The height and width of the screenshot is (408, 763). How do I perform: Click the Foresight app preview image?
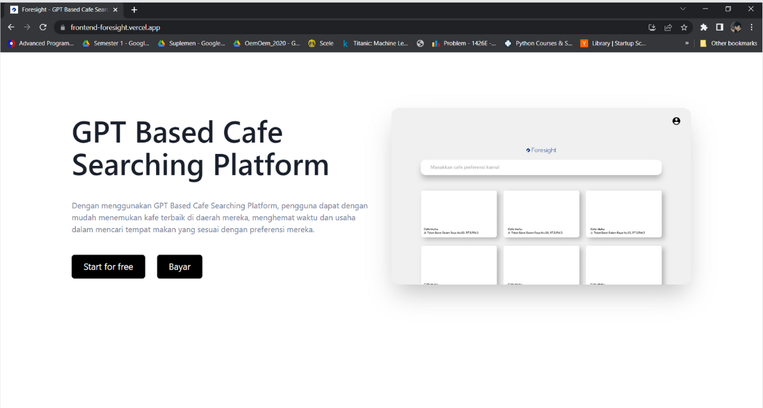point(541,196)
